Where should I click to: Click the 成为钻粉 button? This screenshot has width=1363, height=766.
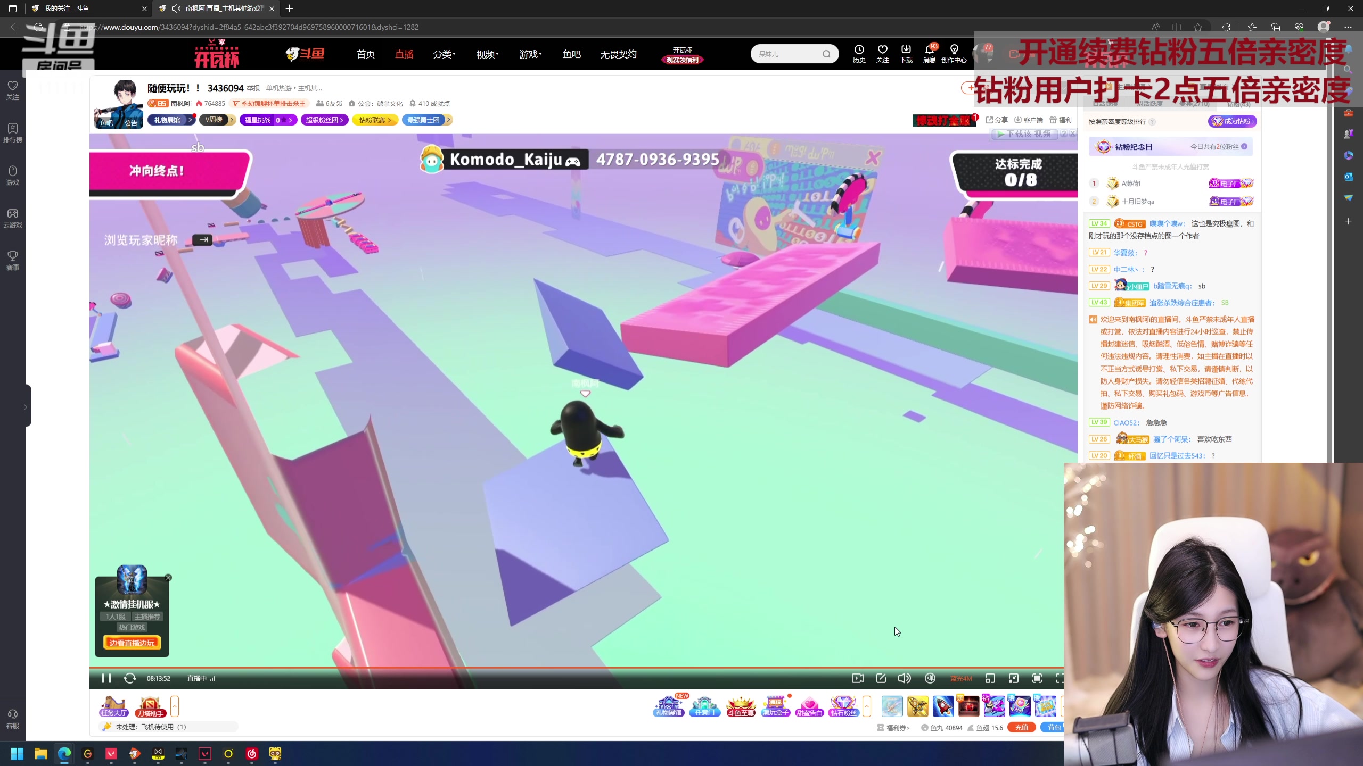click(1232, 121)
